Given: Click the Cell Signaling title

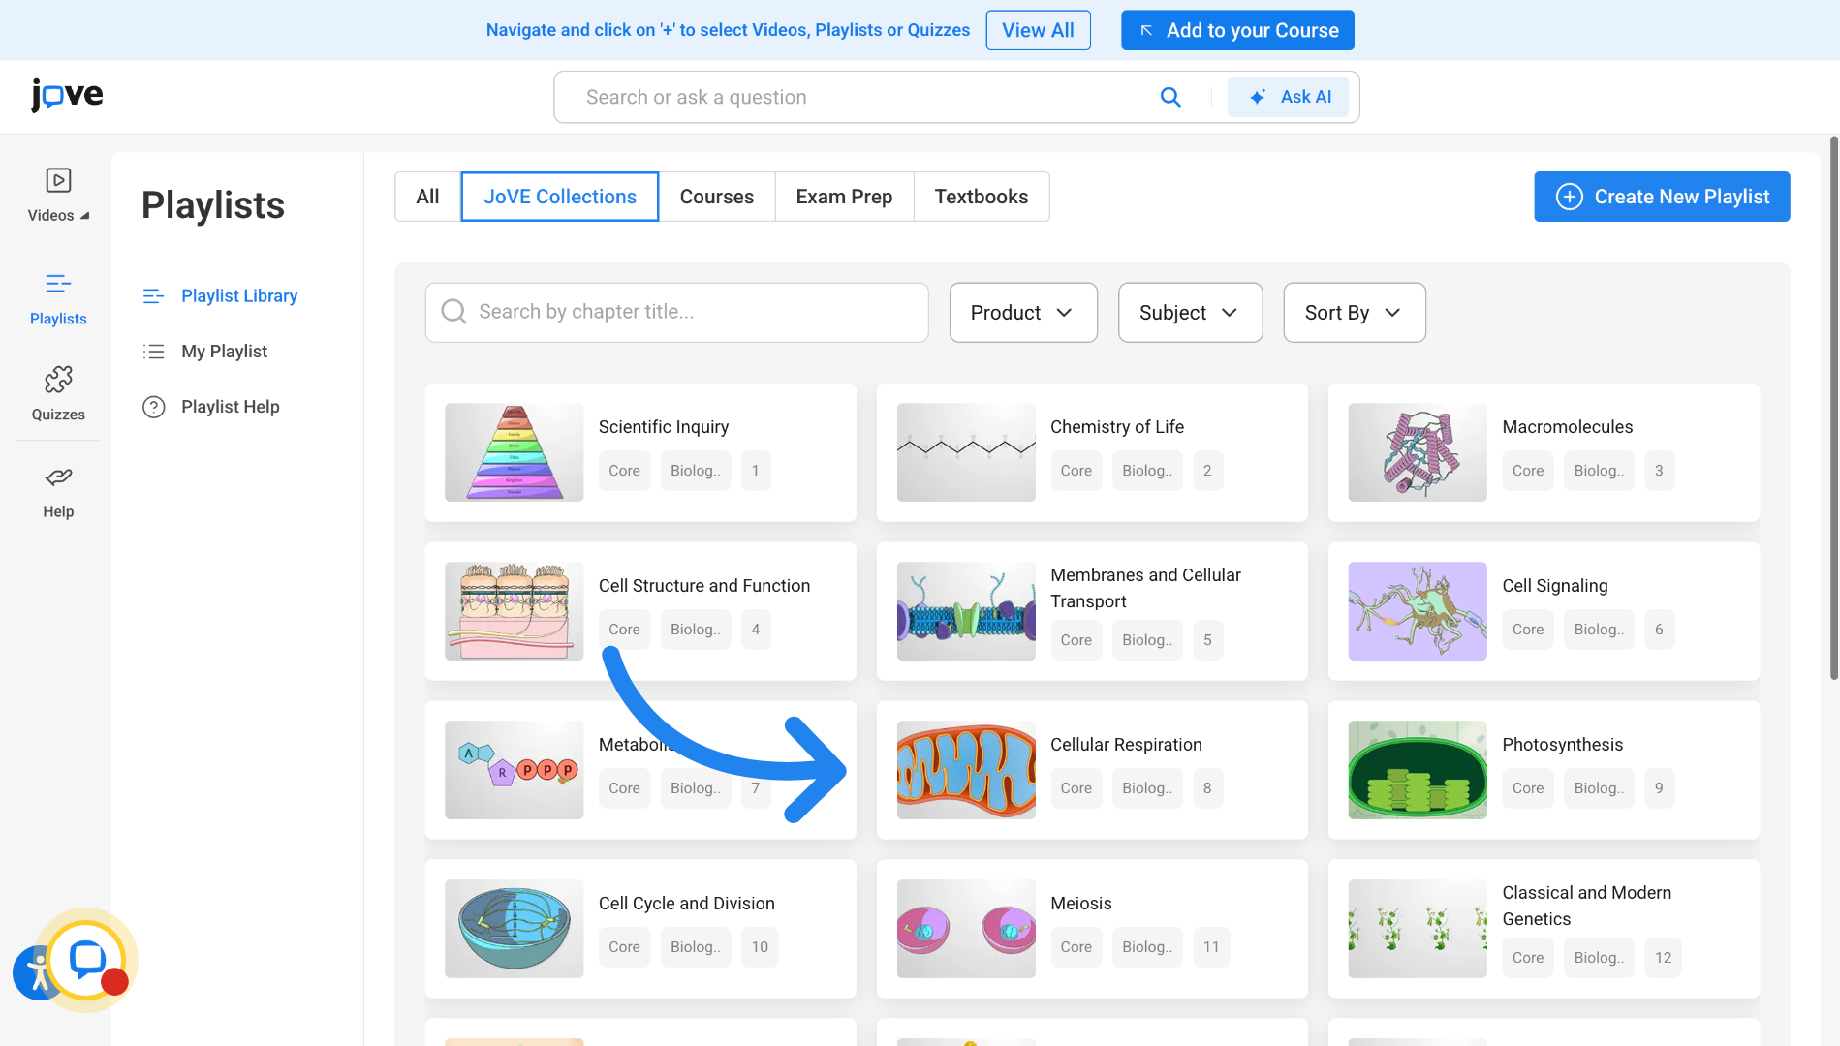Looking at the screenshot, I should click(x=1555, y=586).
